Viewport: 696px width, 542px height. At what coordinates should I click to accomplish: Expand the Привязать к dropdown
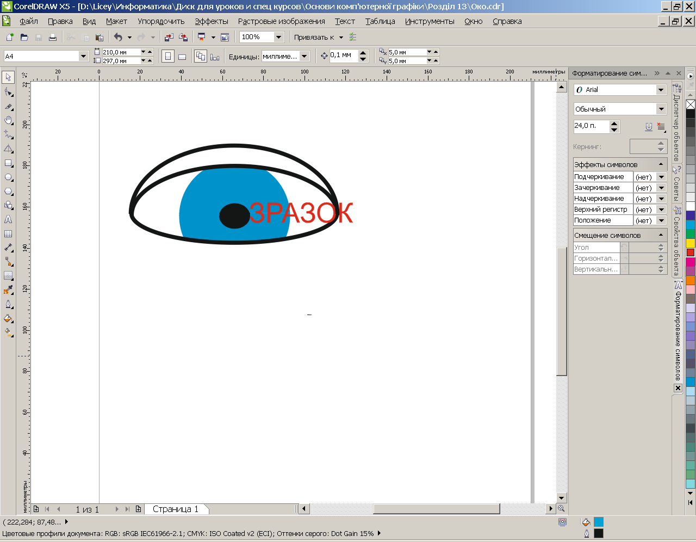point(341,38)
